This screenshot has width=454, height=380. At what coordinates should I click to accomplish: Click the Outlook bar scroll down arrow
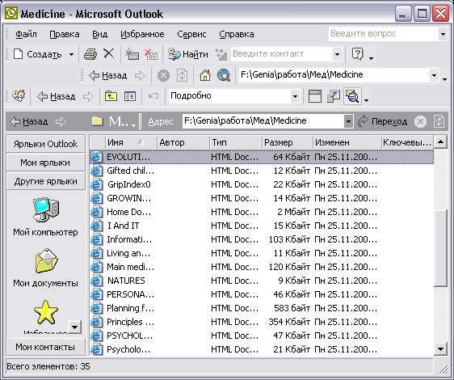click(x=75, y=327)
